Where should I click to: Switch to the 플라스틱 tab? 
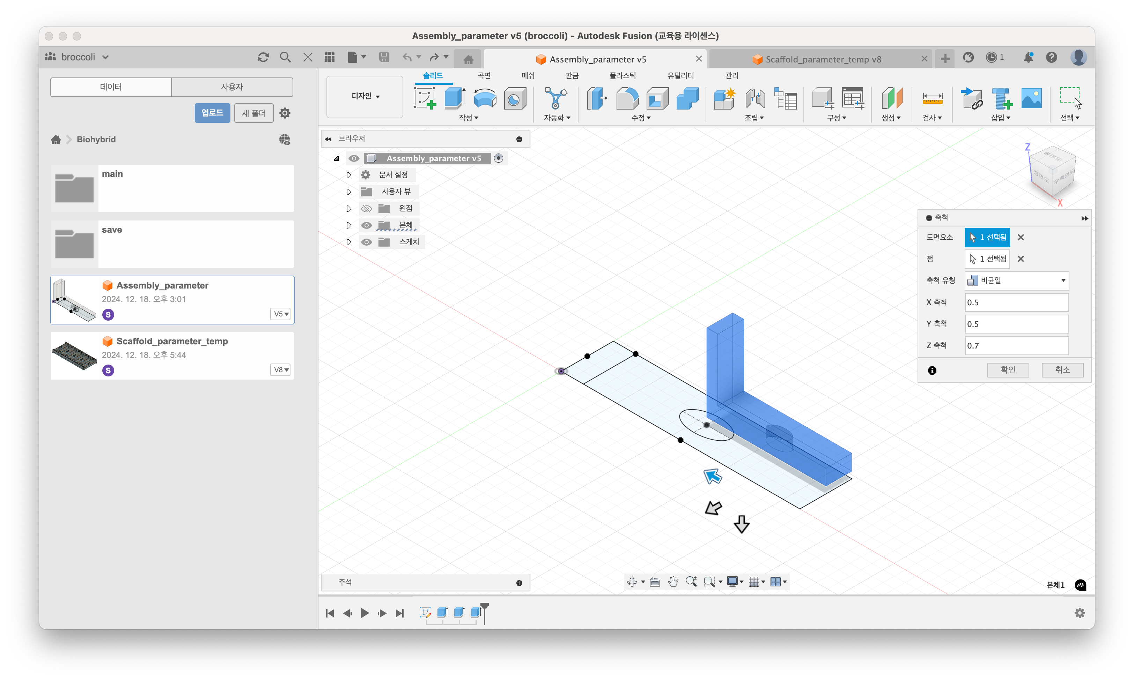click(x=623, y=76)
